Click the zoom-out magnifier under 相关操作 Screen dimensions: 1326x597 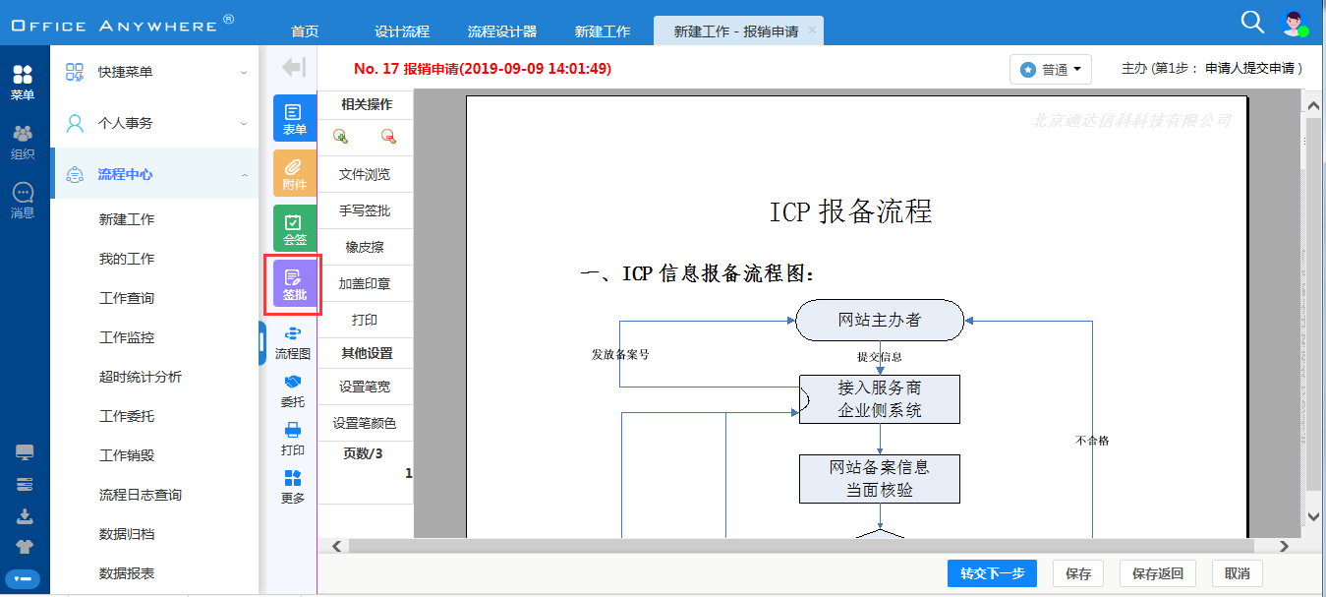388,137
